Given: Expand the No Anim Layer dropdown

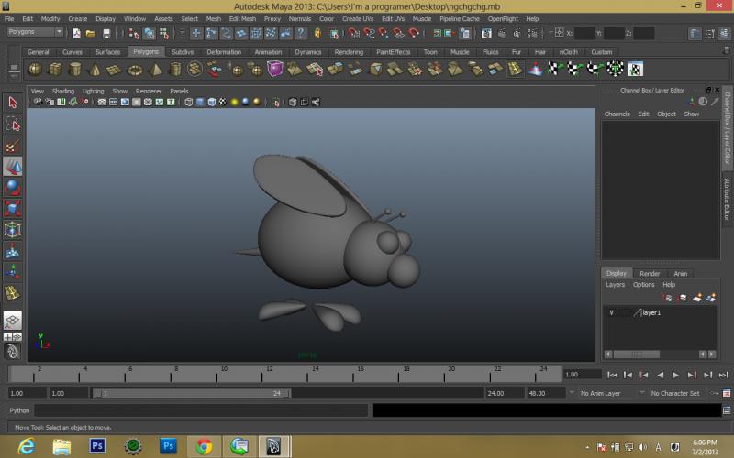Looking at the screenshot, I should click(x=601, y=393).
